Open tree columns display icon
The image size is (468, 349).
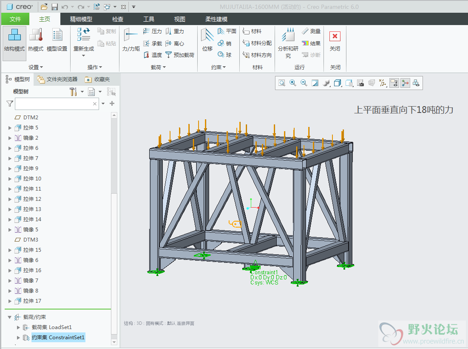point(91,92)
